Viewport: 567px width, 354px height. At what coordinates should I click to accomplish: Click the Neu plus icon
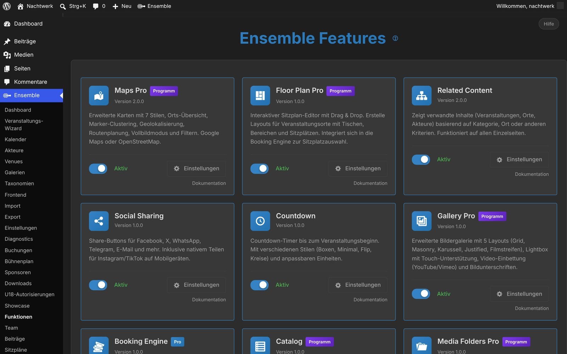pos(115,6)
